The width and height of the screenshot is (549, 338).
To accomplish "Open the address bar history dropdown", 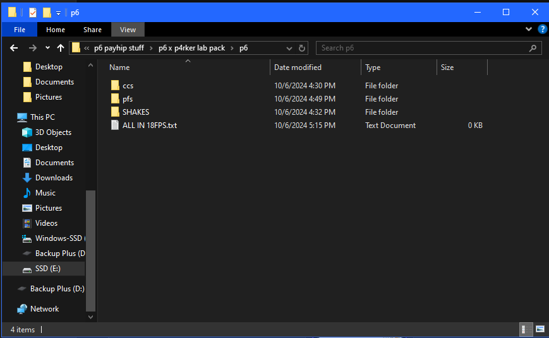I will pyautogui.click(x=289, y=48).
